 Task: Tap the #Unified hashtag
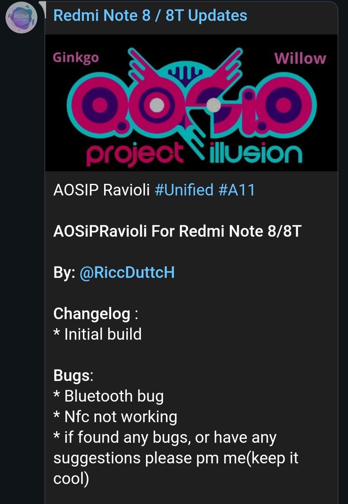pyautogui.click(x=184, y=189)
